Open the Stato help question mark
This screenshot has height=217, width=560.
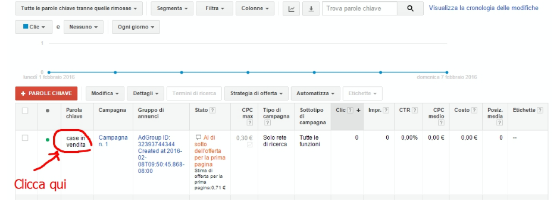212,111
